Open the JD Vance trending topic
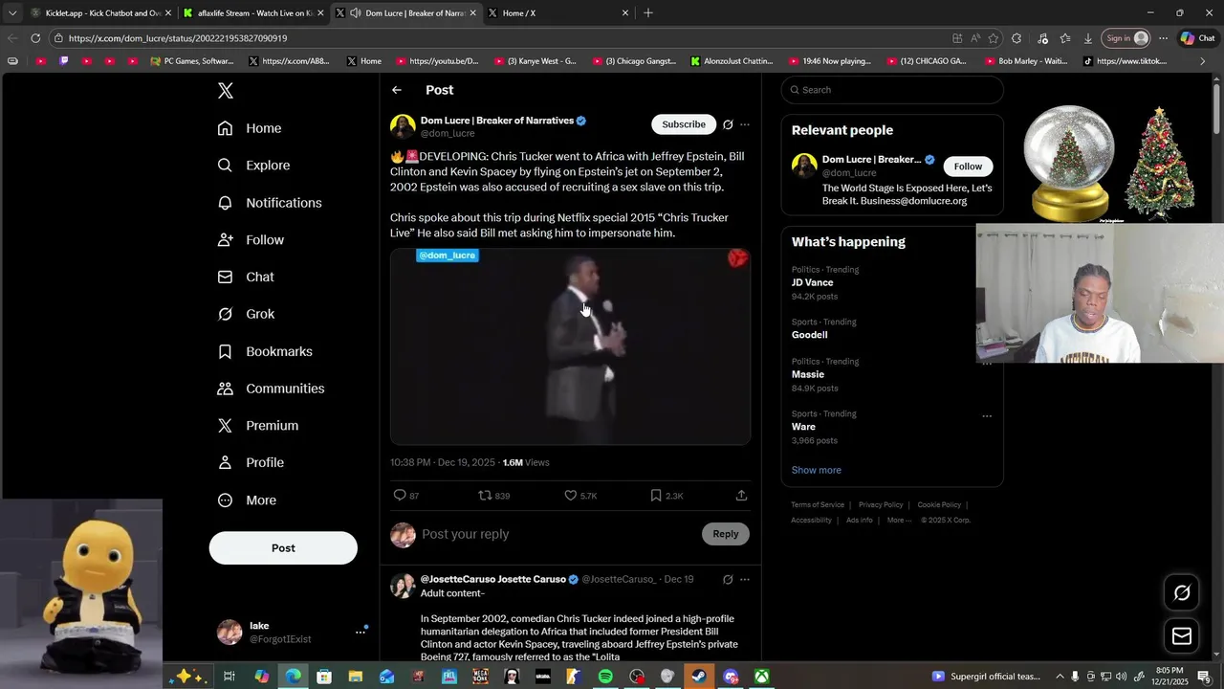This screenshot has height=689, width=1224. (813, 283)
